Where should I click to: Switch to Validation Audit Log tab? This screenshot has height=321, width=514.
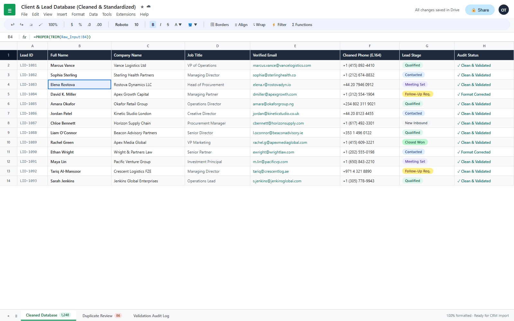(x=151, y=316)
